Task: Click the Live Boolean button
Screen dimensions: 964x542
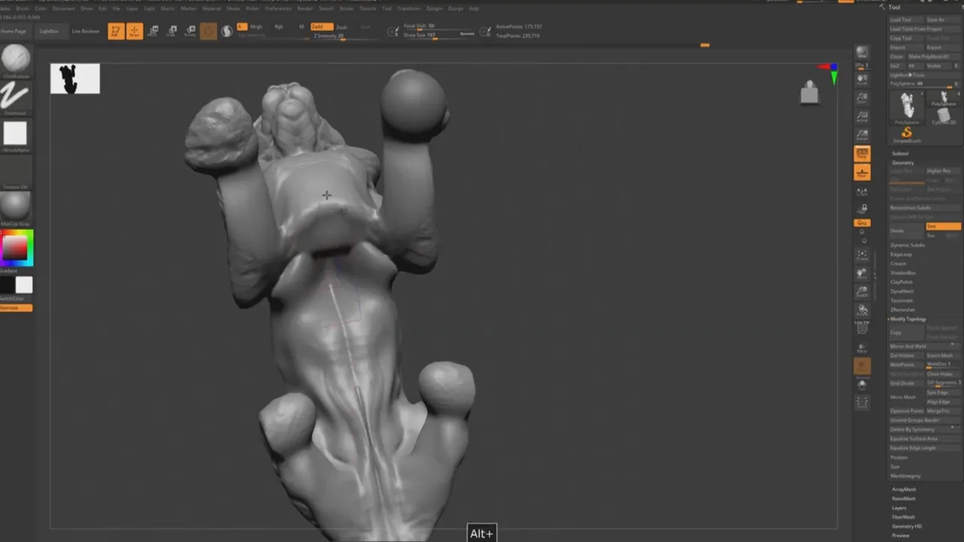Action: [85, 32]
